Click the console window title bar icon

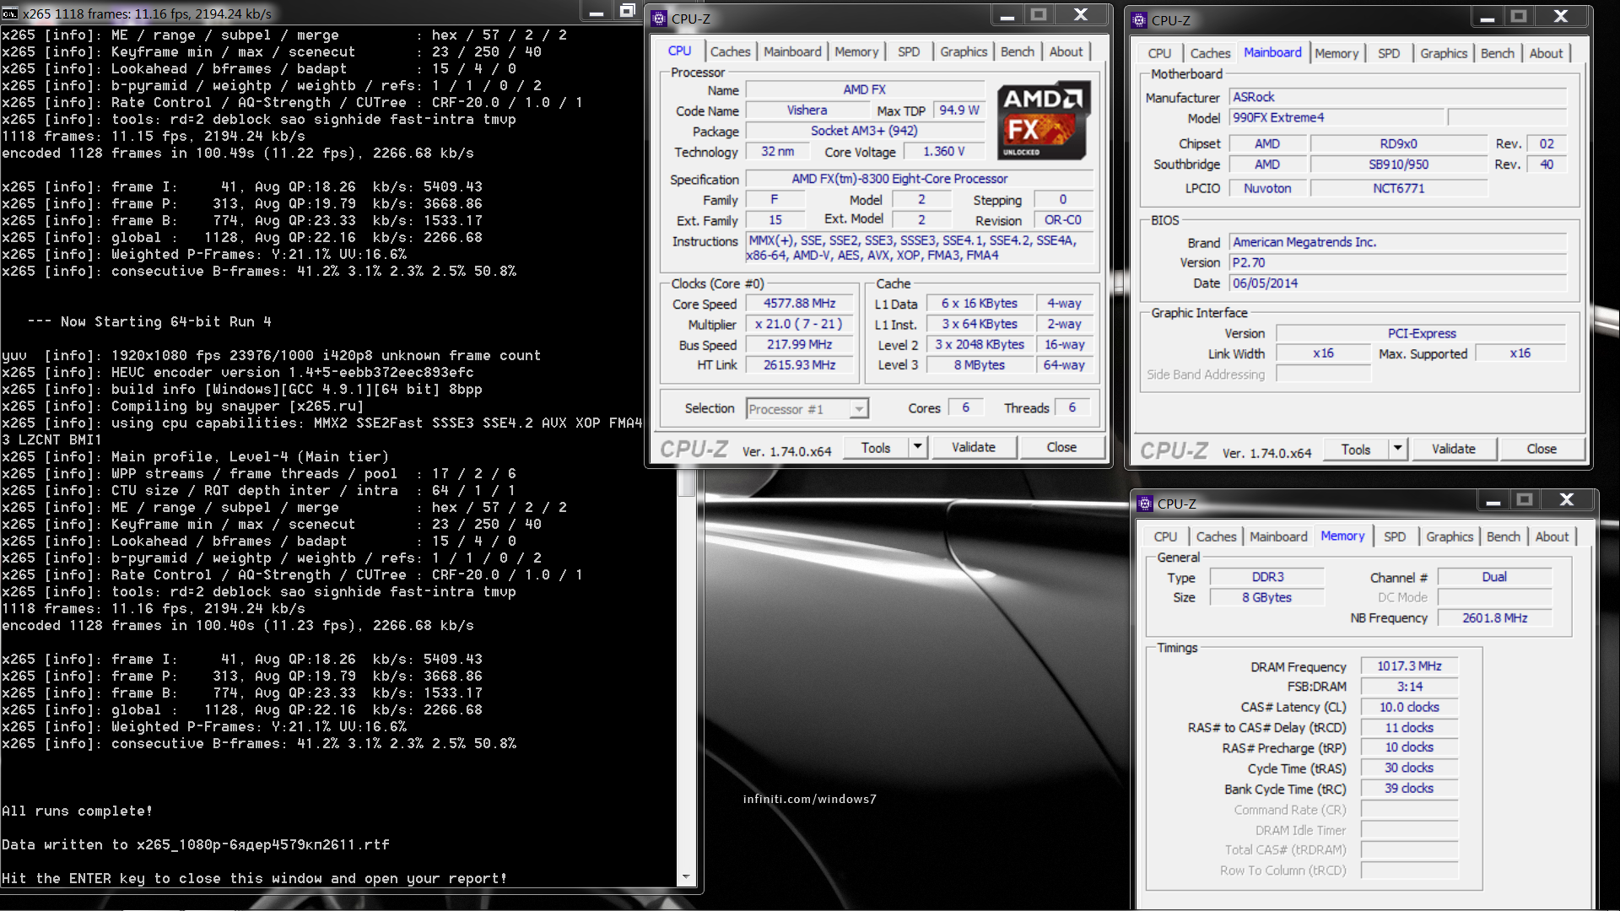point(10,13)
